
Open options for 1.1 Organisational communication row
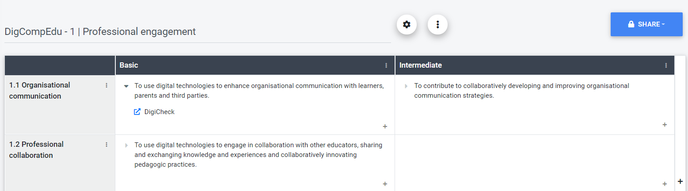(x=106, y=85)
